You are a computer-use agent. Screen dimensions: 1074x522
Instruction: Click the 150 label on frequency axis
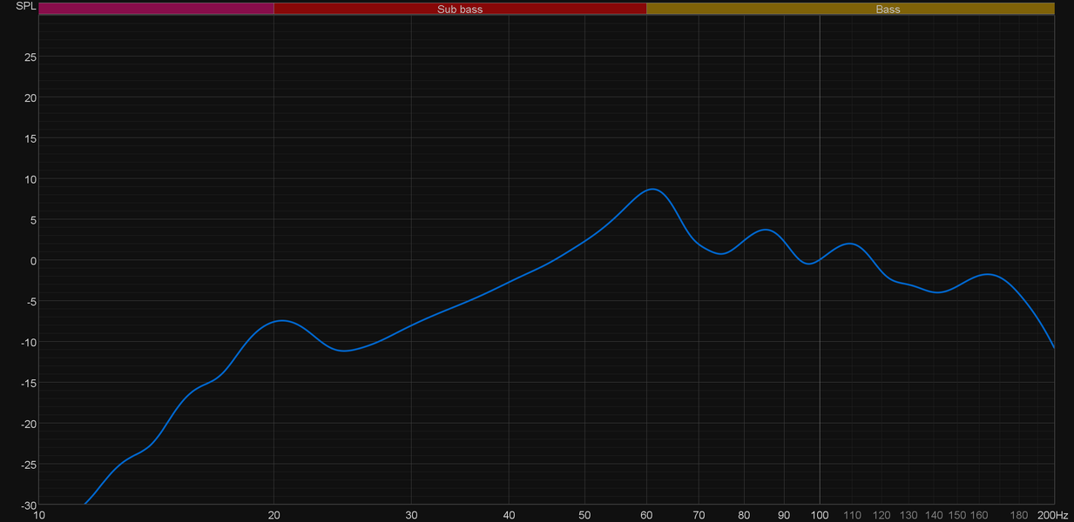pyautogui.click(x=957, y=516)
